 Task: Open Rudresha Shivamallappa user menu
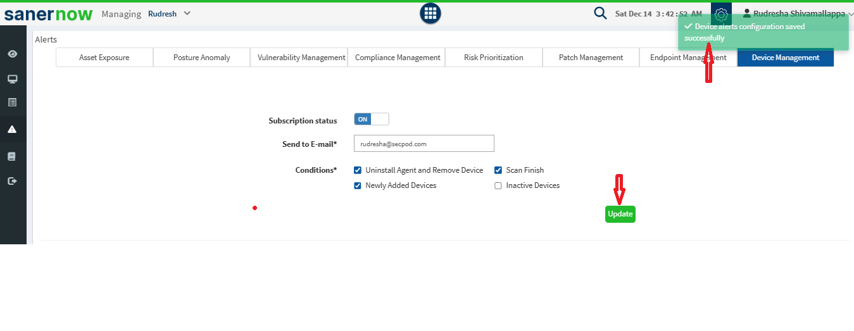pos(798,13)
